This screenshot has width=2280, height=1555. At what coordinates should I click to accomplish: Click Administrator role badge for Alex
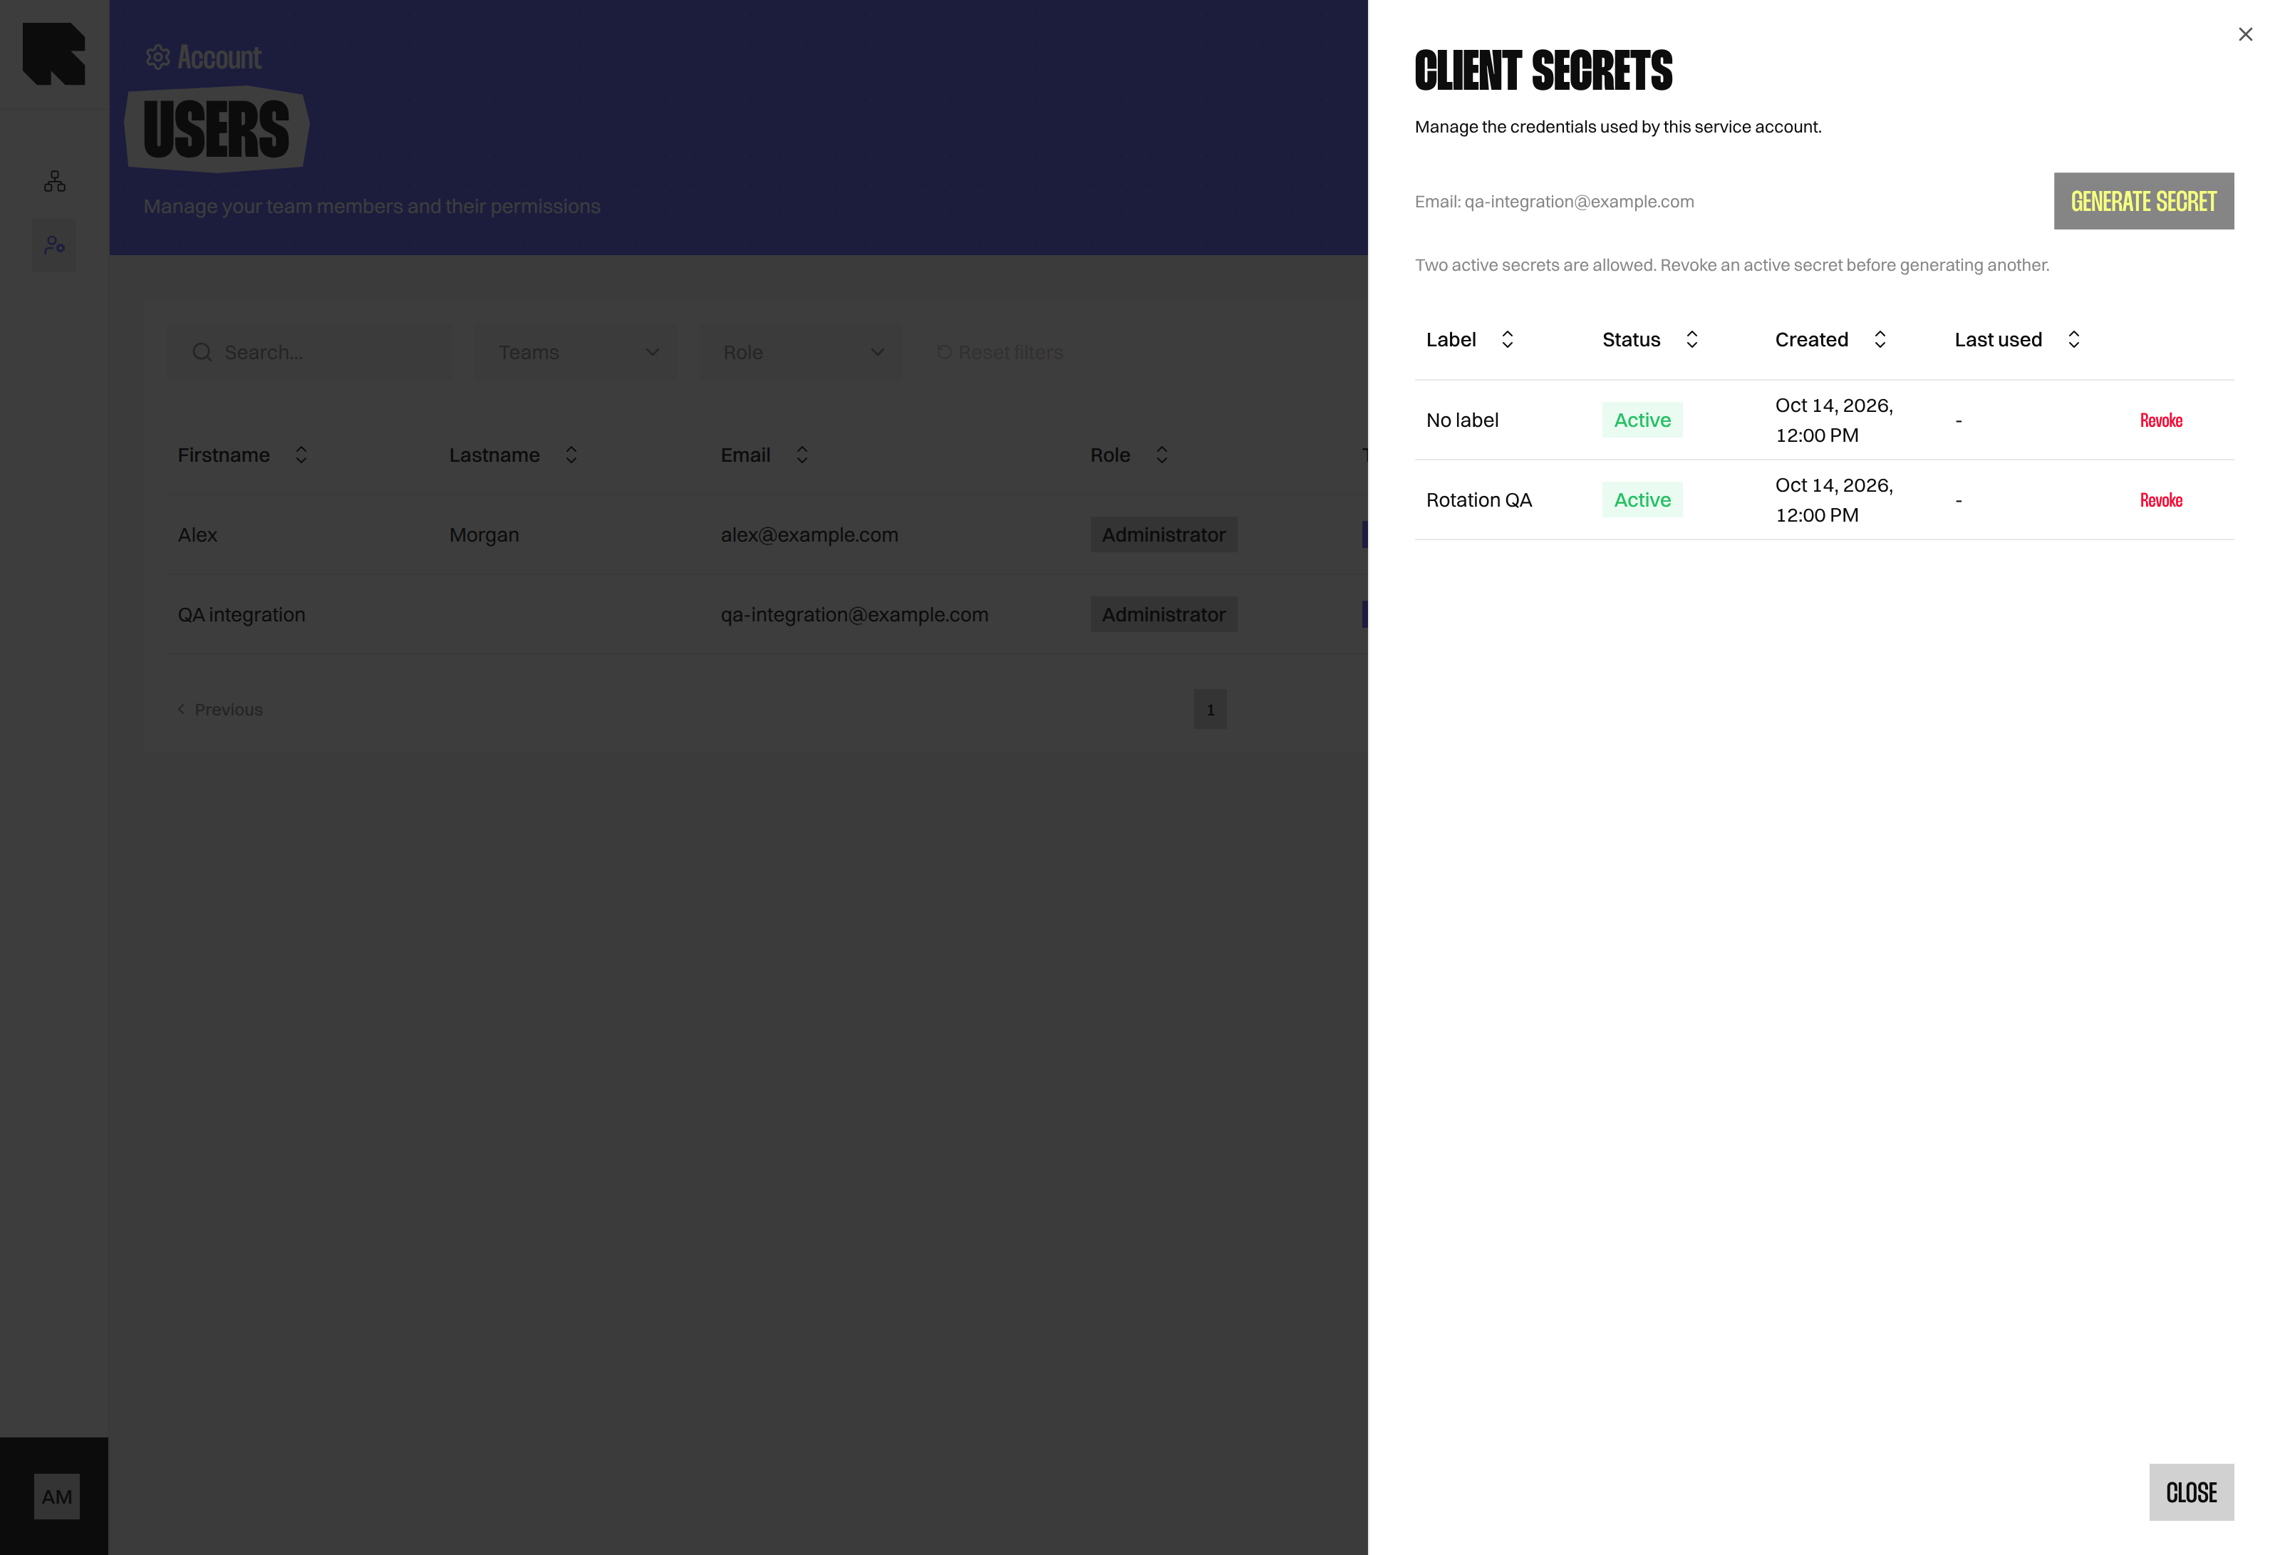click(1163, 534)
